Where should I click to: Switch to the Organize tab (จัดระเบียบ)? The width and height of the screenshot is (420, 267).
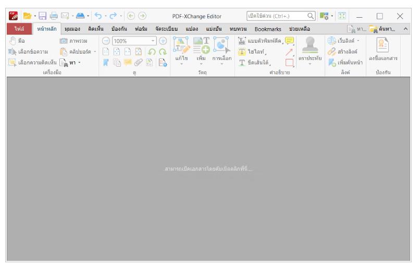pyautogui.click(x=167, y=29)
